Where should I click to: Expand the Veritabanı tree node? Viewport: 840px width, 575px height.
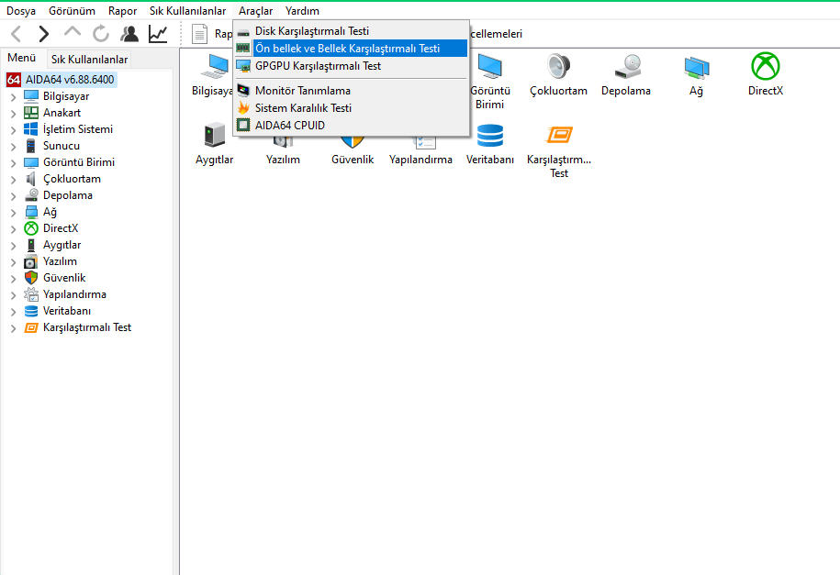coord(14,312)
